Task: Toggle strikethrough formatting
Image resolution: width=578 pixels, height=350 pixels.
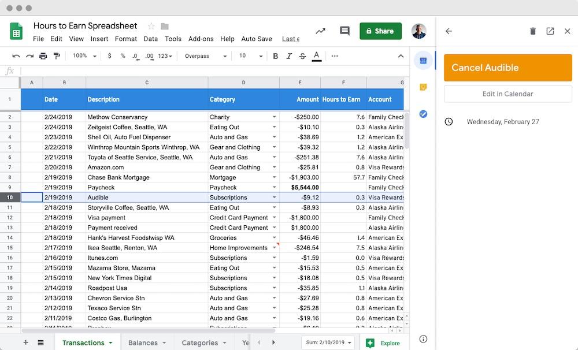Action: (302, 56)
